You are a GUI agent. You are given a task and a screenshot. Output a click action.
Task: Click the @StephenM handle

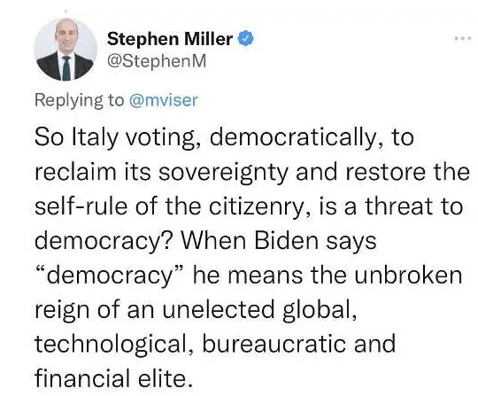[157, 61]
